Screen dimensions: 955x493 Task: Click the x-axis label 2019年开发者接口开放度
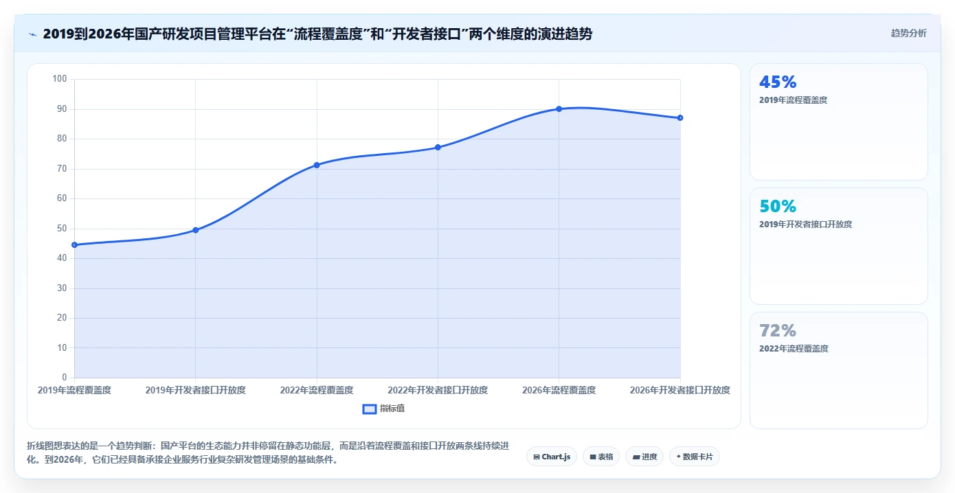[x=195, y=390]
